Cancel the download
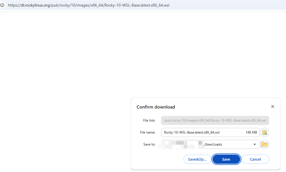This screenshot has width=286, height=172. click(255, 159)
